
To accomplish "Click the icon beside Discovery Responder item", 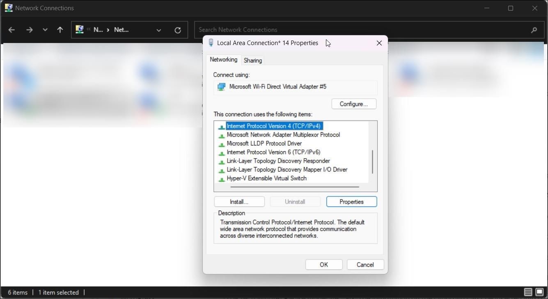I will pyautogui.click(x=221, y=161).
